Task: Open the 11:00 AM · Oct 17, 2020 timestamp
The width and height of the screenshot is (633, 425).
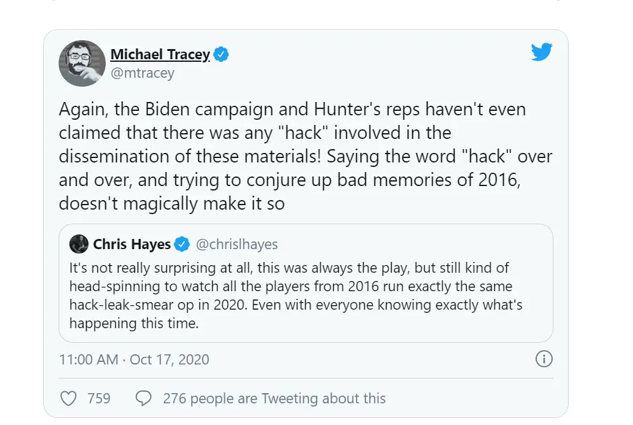Action: click(x=134, y=359)
